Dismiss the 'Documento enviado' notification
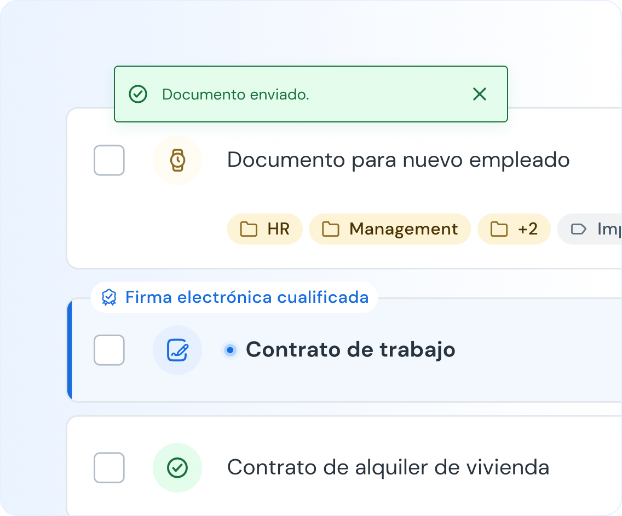Viewport: 622px width, 516px height. pos(479,95)
